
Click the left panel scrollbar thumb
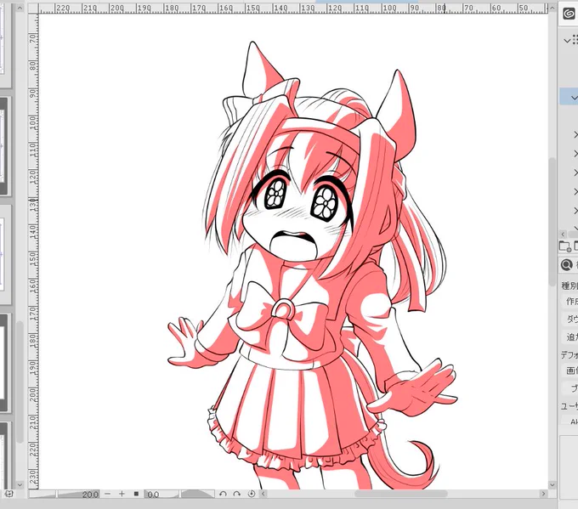20,382
